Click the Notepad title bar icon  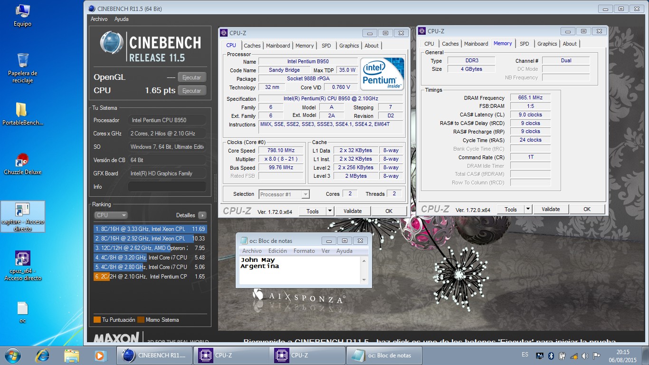coord(244,241)
